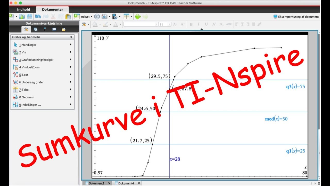The height and width of the screenshot is (186, 330).
Task: Open the line color pen picker
Action: coord(105,24)
